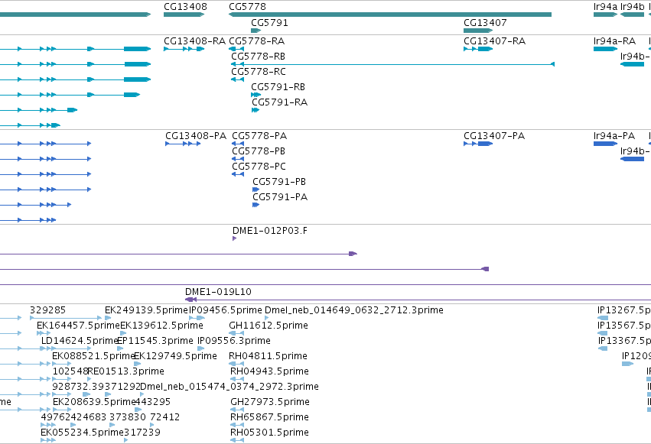Click the CG5778-RC transcript label
This screenshot has height=444, width=651.
(259, 72)
